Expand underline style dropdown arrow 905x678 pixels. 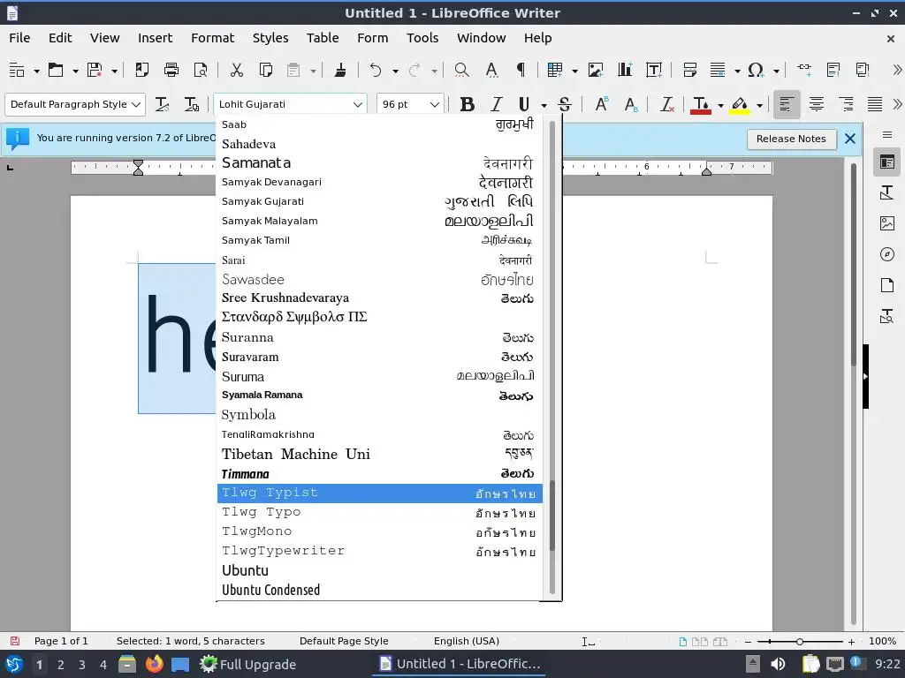[544, 105]
